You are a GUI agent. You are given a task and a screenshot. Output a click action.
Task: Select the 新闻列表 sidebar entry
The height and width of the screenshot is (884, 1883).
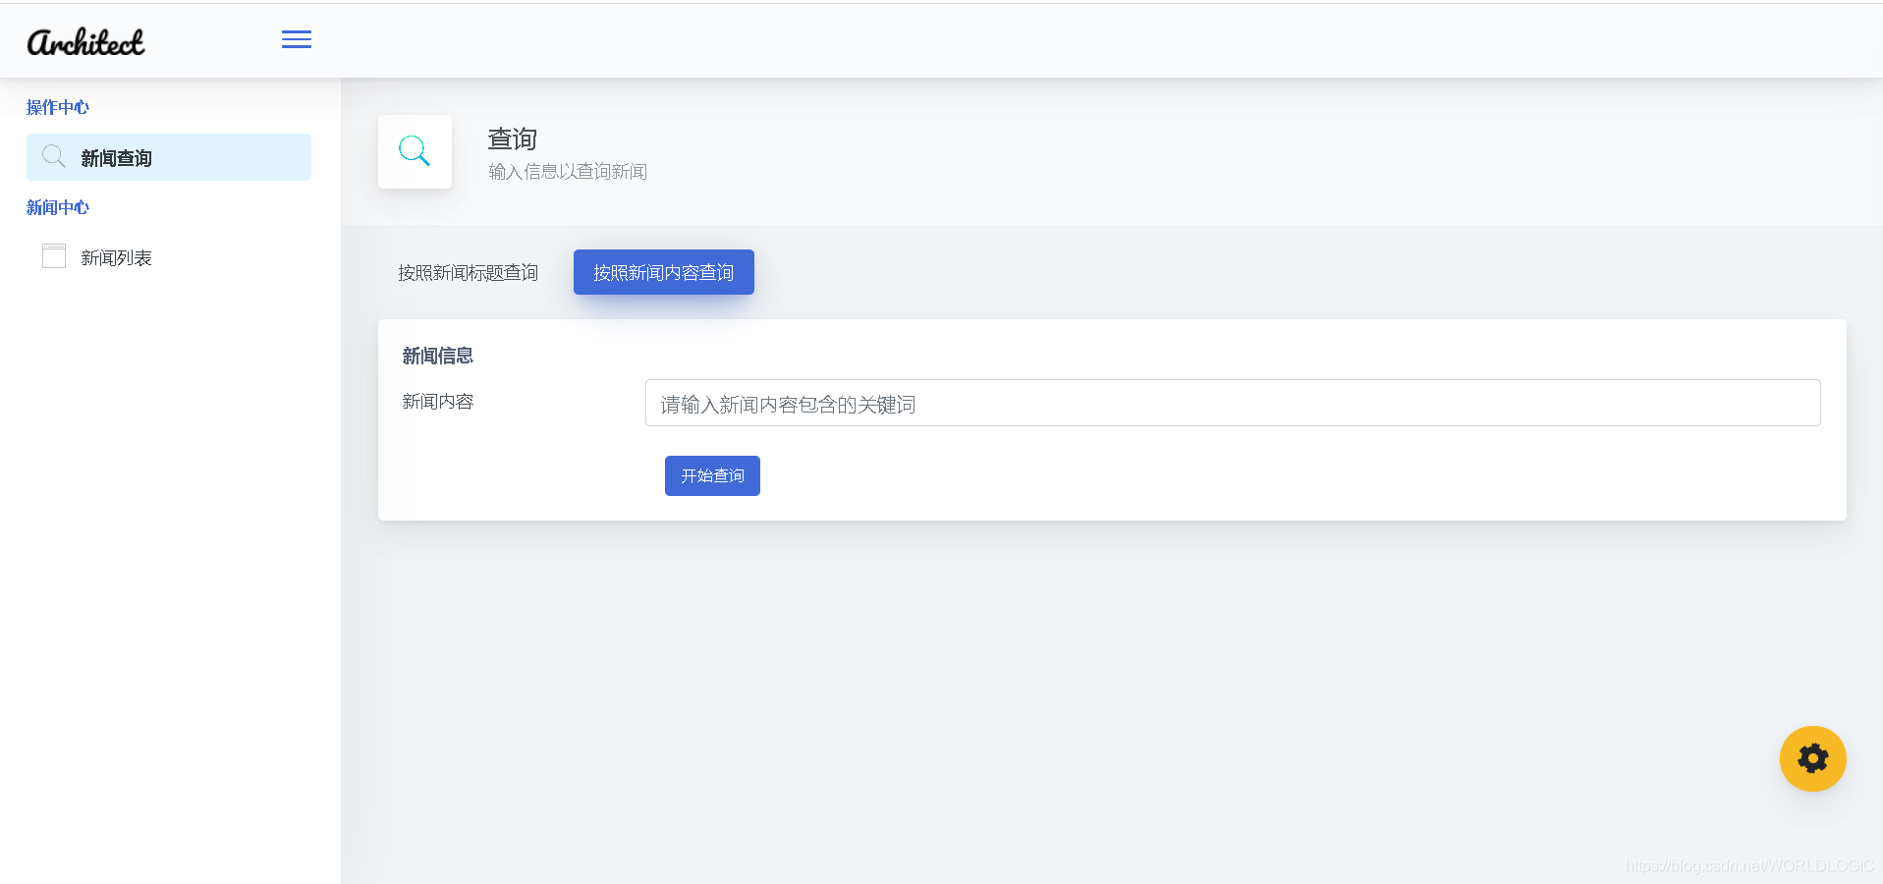point(116,256)
